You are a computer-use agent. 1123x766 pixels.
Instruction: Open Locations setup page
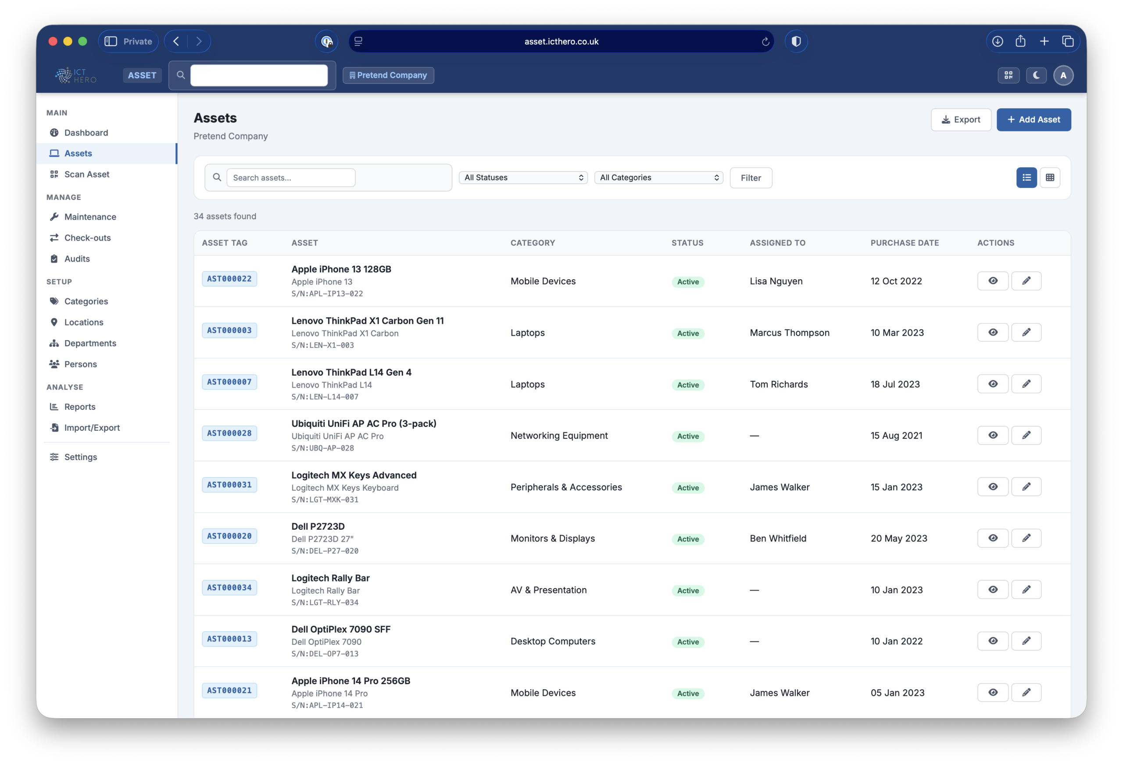(x=107, y=323)
